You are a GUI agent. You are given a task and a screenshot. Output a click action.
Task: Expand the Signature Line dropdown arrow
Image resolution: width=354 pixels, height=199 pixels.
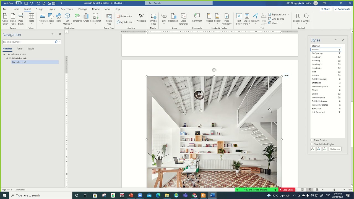coord(288,14)
